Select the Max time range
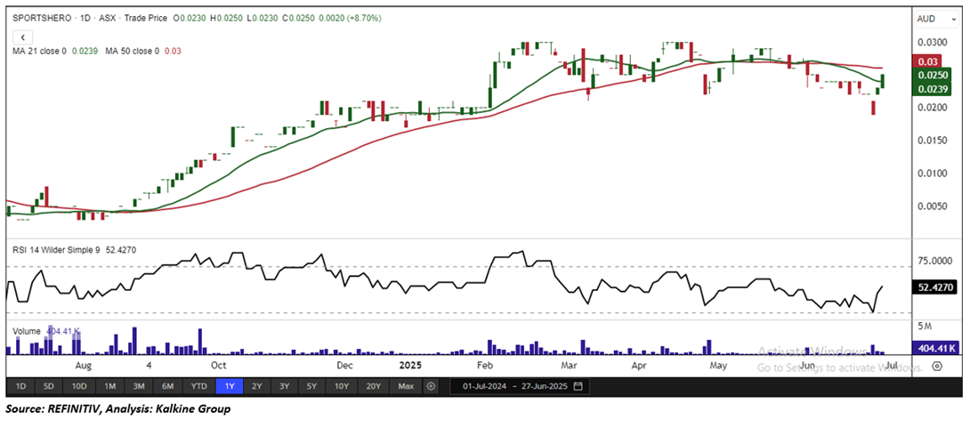The height and width of the screenshot is (428, 970). click(406, 386)
